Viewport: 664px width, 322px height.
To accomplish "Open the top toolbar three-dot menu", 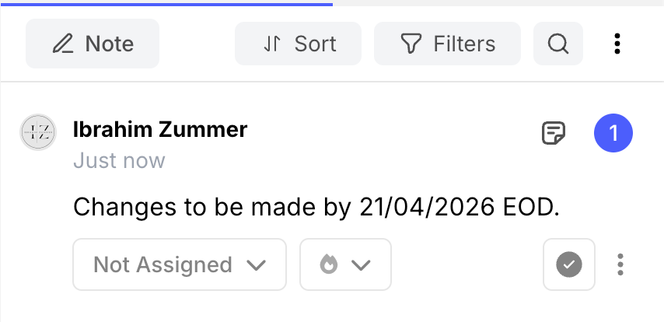I will [617, 44].
